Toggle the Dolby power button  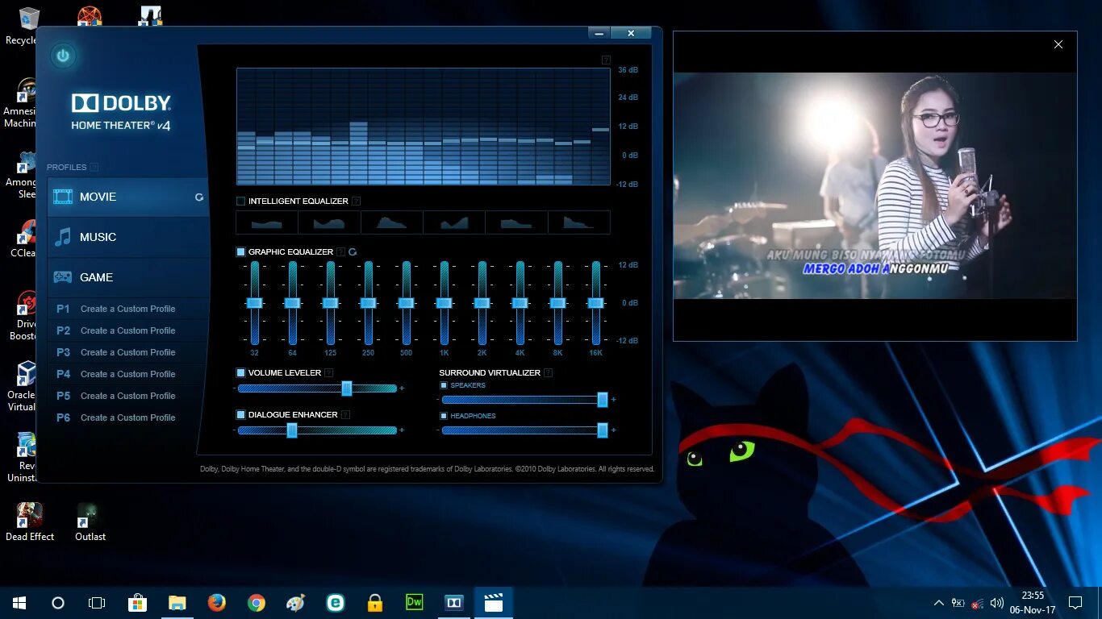63,56
